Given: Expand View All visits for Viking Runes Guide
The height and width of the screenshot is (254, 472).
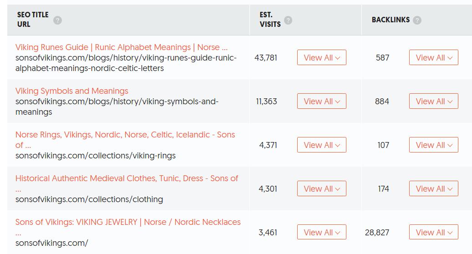Looking at the screenshot, I should 321,58.
